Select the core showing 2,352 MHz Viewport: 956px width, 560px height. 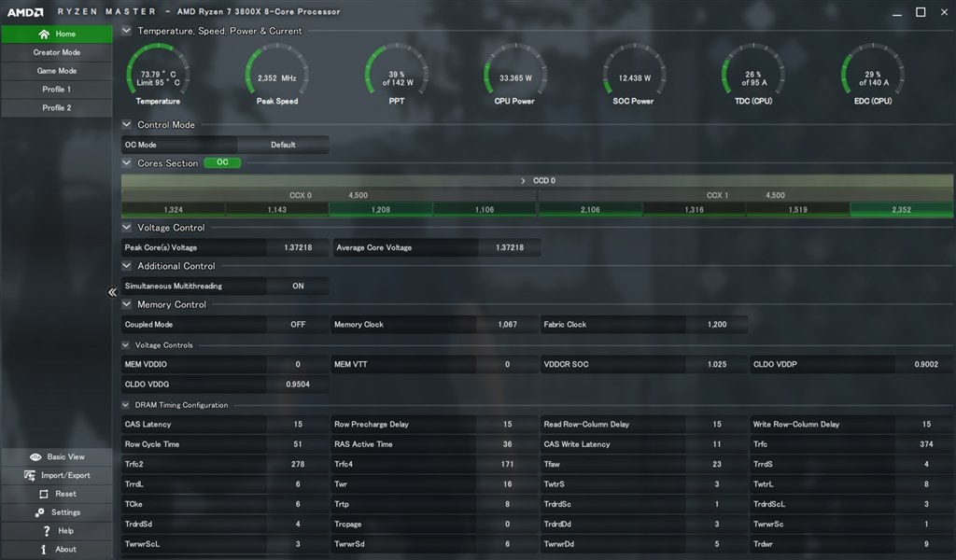pyautogui.click(x=901, y=210)
